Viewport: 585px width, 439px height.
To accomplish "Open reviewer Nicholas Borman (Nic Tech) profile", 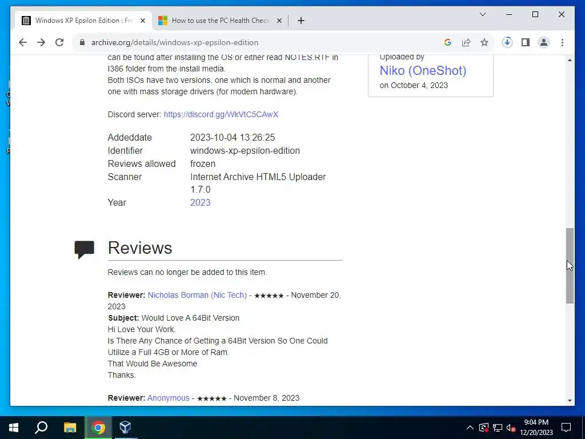I will pyautogui.click(x=197, y=295).
